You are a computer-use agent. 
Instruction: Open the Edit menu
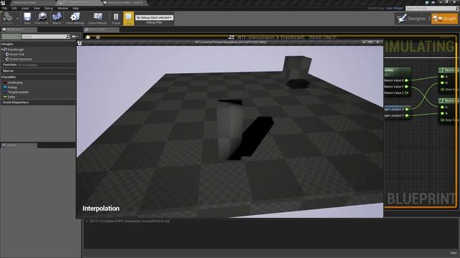[14, 8]
